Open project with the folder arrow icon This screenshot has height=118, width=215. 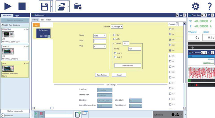point(61,6)
